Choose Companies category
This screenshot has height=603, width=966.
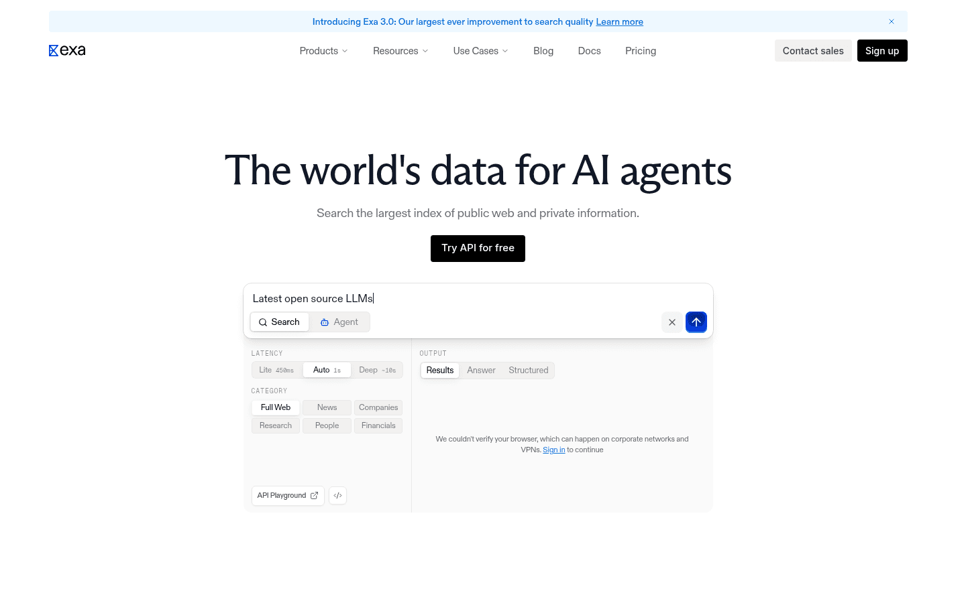tap(378, 407)
